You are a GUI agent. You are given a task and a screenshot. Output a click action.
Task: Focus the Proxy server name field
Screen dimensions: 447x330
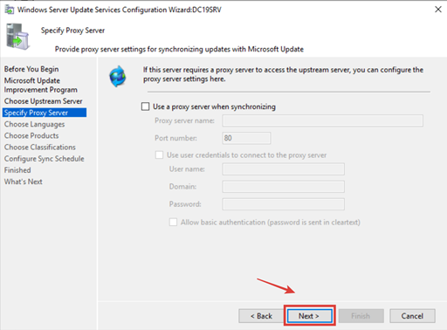click(322, 120)
